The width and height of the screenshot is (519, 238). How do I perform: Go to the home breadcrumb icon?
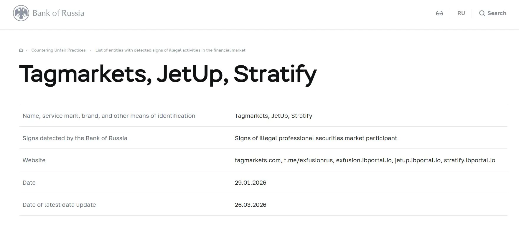pos(21,50)
